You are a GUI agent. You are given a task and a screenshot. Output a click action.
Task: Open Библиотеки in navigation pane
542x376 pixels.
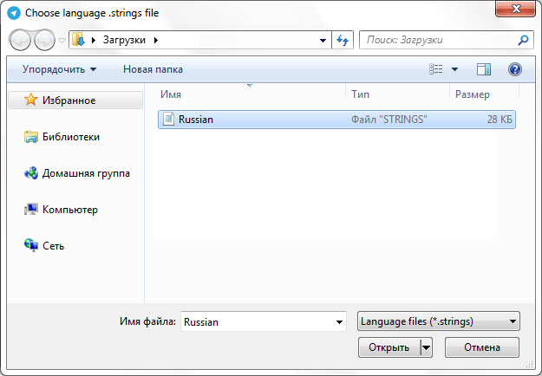tap(70, 137)
